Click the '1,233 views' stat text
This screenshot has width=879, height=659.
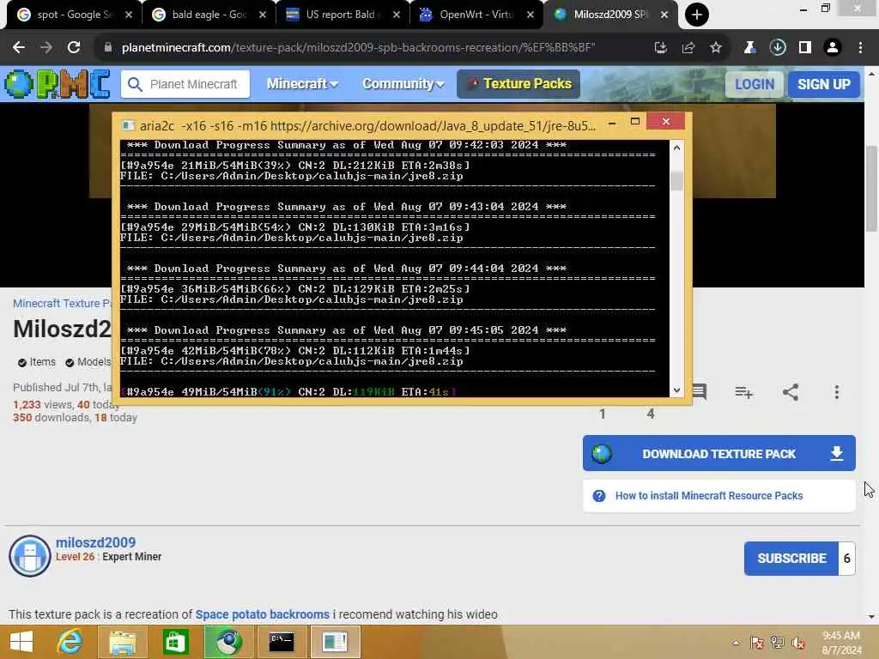(43, 405)
